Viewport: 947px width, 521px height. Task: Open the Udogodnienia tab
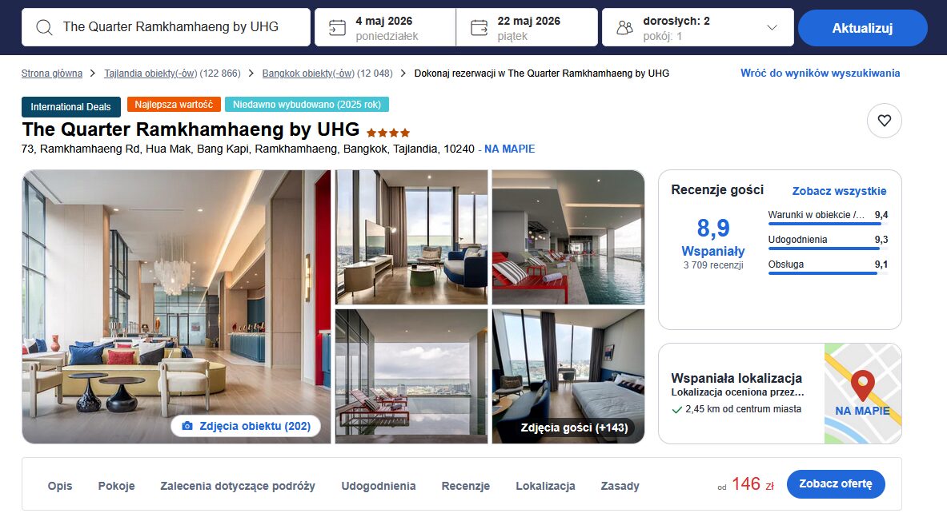(x=379, y=486)
